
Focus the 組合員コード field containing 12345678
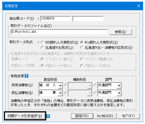[56, 19]
